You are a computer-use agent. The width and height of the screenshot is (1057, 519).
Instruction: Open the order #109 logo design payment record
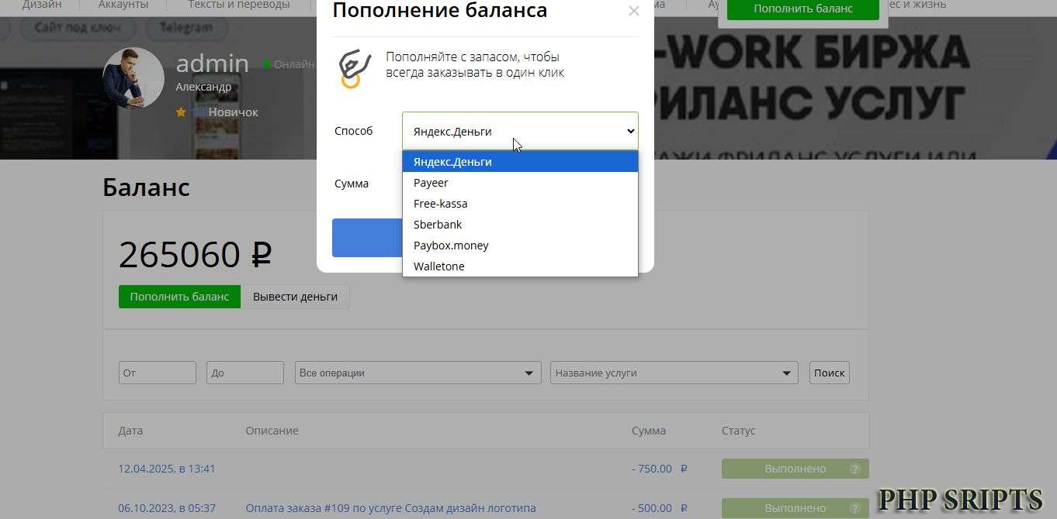391,508
